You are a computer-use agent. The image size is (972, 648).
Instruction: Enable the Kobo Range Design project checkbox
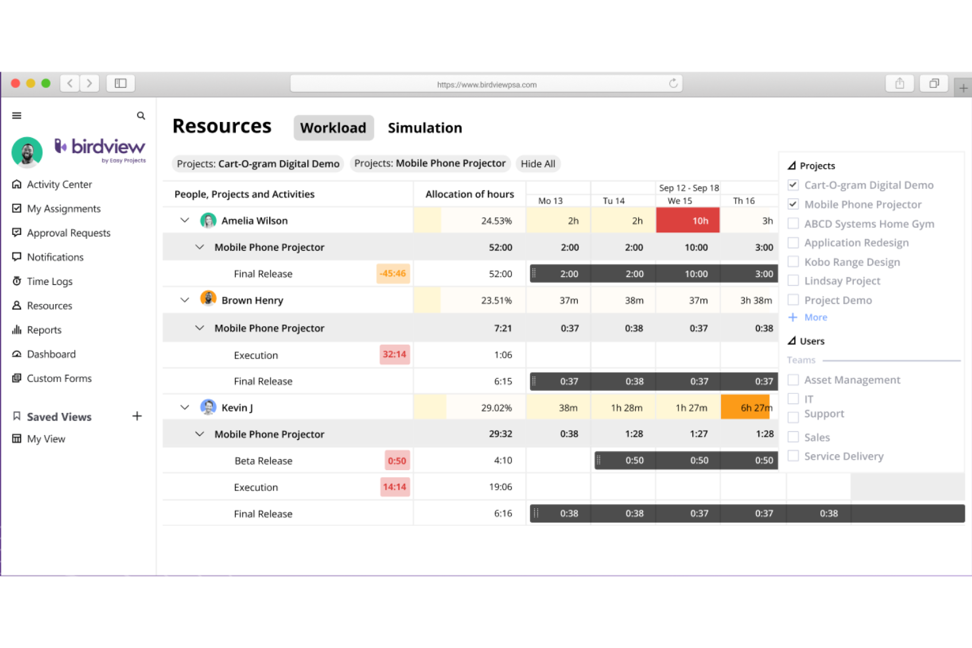793,262
